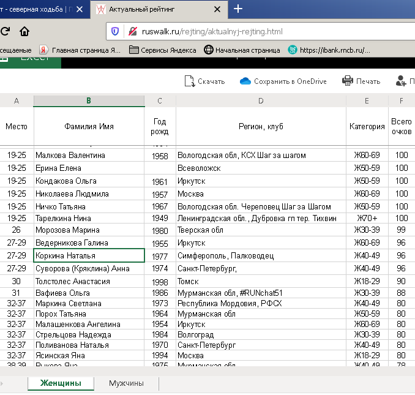
Task: Click the Регион, клуб header cell
Action: [x=261, y=126]
